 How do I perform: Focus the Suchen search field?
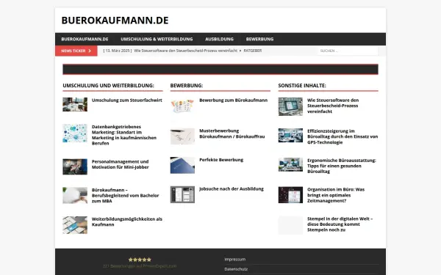(x=348, y=51)
